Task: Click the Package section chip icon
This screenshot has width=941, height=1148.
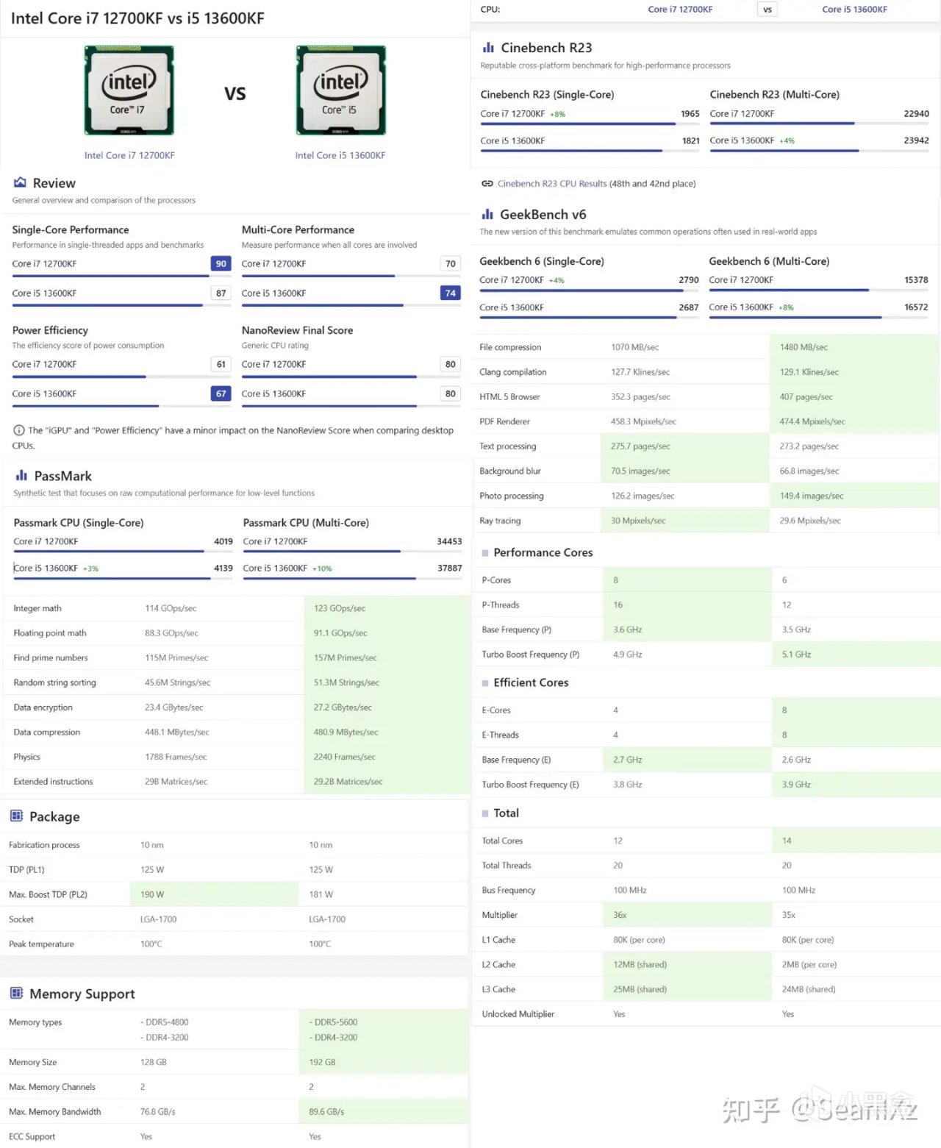Action: point(16,816)
